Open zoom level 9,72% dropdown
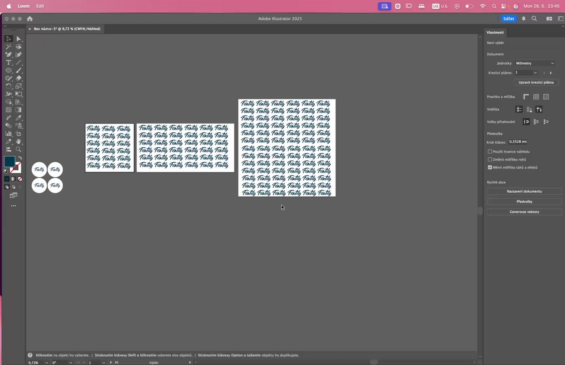565x365 pixels. (47, 362)
